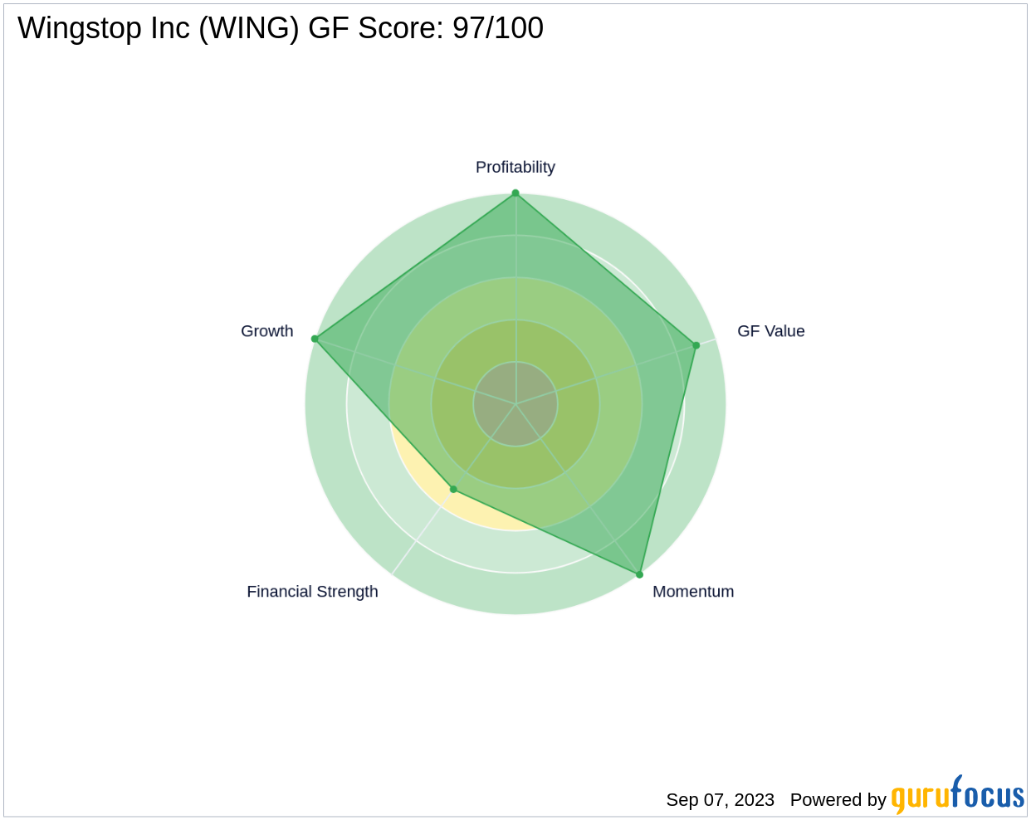This screenshot has height=820, width=1031.
Task: Click the GF Value data point marker
Action: (x=696, y=345)
